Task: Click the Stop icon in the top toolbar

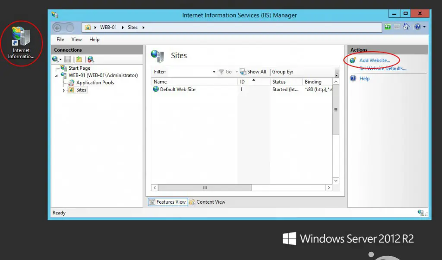Action: pos(397,27)
